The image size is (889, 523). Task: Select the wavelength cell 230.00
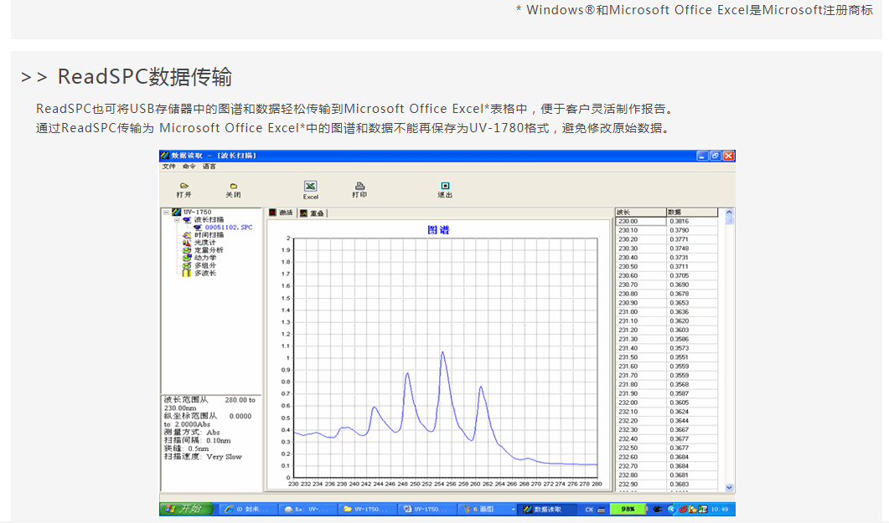[641, 221]
